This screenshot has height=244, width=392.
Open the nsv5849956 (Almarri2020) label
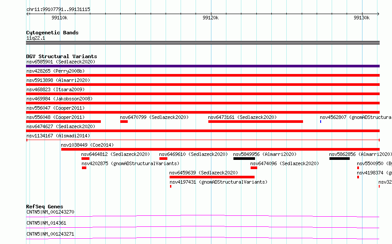(x=265, y=154)
